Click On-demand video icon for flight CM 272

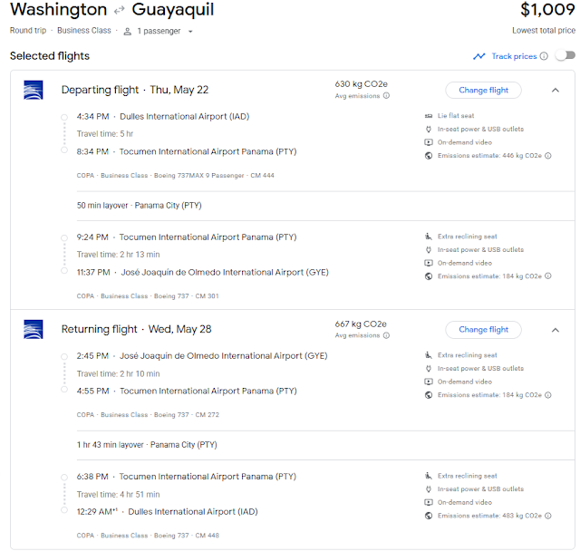(429, 382)
